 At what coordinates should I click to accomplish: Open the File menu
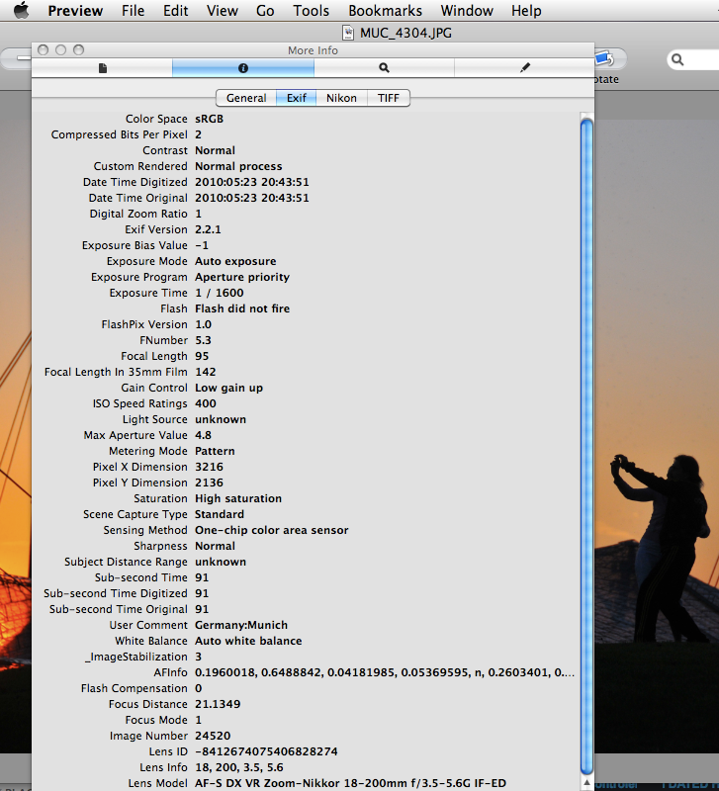pos(133,11)
